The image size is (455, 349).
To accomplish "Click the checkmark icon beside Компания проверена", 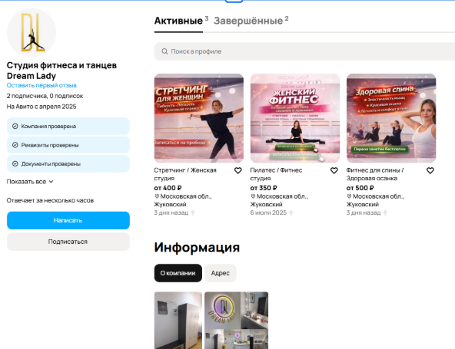I will (15, 127).
